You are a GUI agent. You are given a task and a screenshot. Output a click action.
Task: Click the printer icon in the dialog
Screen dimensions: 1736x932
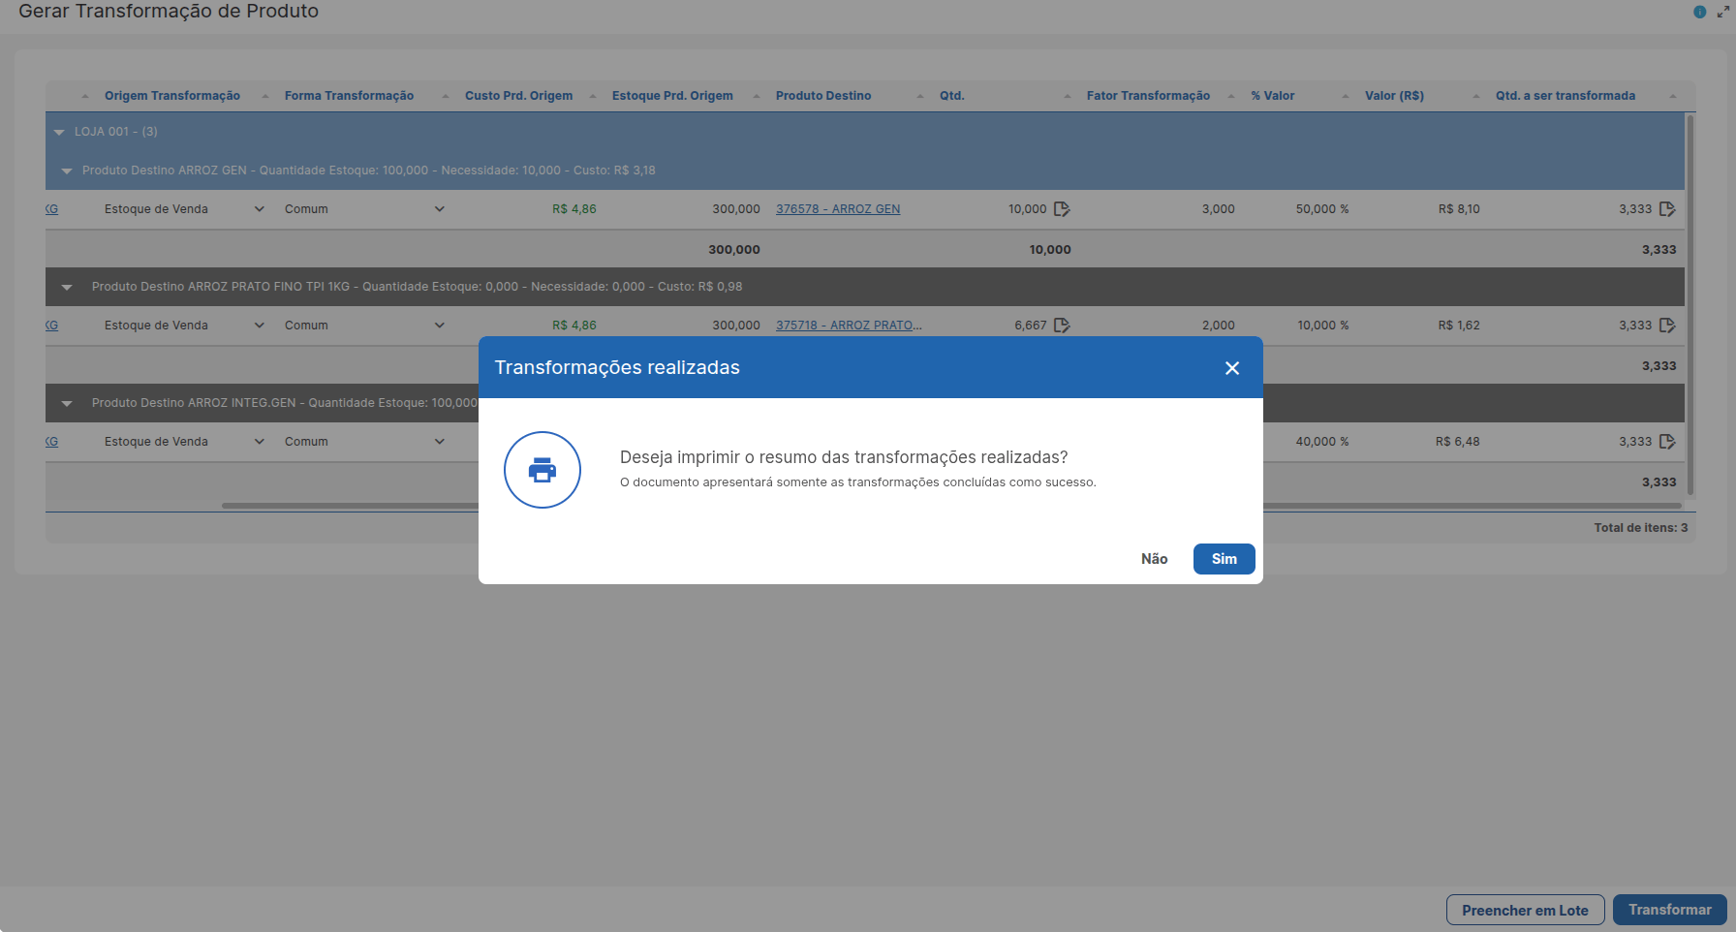[542, 470]
